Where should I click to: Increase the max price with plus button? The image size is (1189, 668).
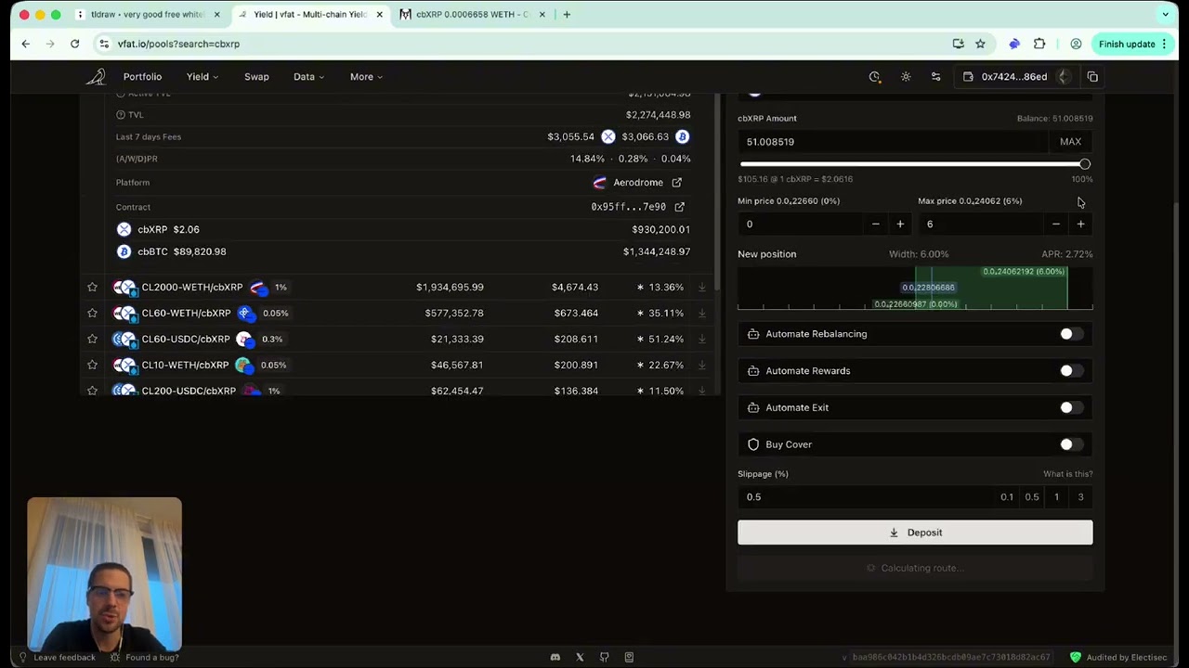click(1080, 225)
